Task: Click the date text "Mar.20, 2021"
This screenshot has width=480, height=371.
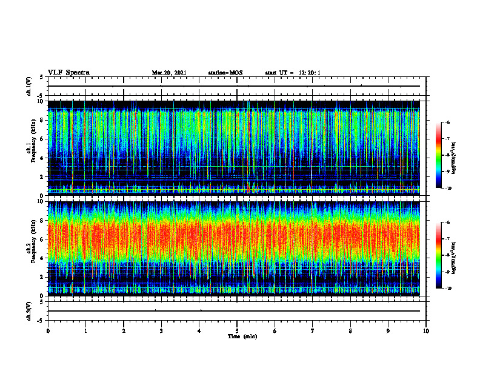Action: [x=169, y=73]
